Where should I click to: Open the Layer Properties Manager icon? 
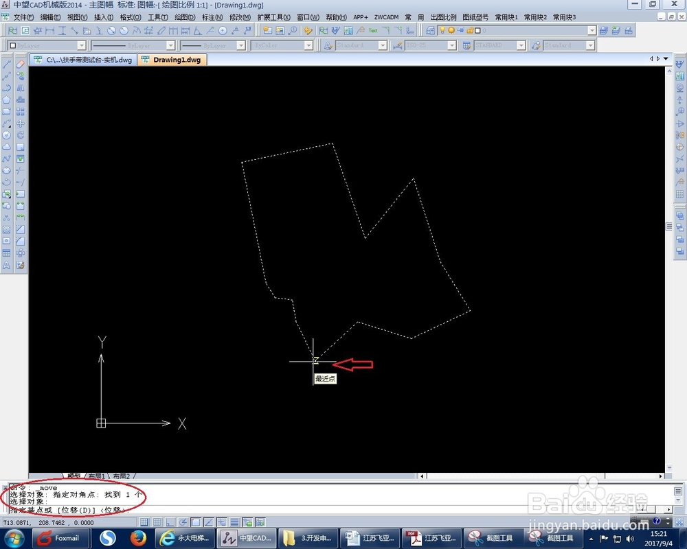click(431, 31)
